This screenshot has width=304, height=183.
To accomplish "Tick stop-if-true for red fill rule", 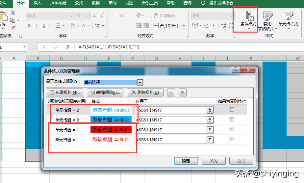I will pos(232,129).
